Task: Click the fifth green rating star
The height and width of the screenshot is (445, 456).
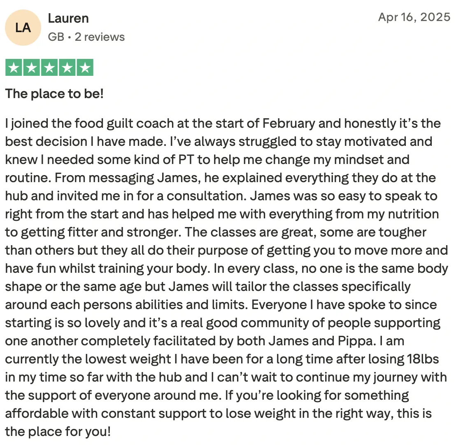Action: tap(85, 68)
